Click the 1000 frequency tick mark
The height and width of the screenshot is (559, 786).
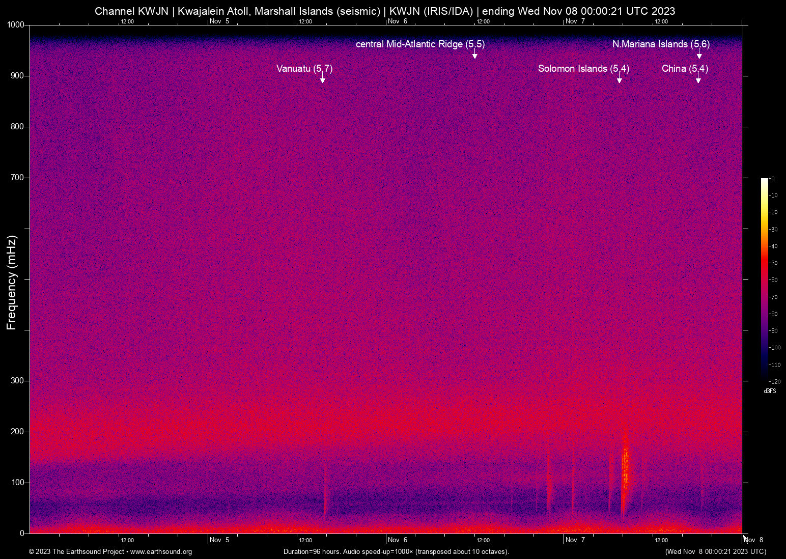click(15, 24)
